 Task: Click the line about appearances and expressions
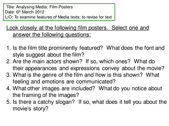click(x=89, y=68)
